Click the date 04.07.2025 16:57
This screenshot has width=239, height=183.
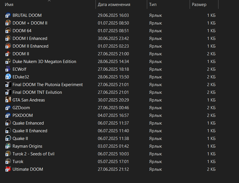113,115
